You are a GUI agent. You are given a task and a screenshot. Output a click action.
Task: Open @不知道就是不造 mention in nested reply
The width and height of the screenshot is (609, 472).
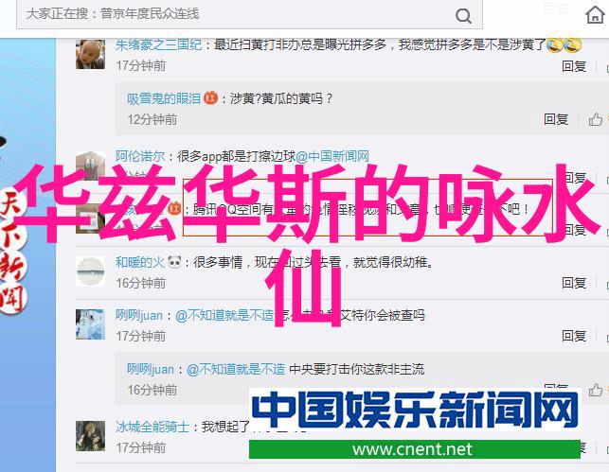pos(236,369)
